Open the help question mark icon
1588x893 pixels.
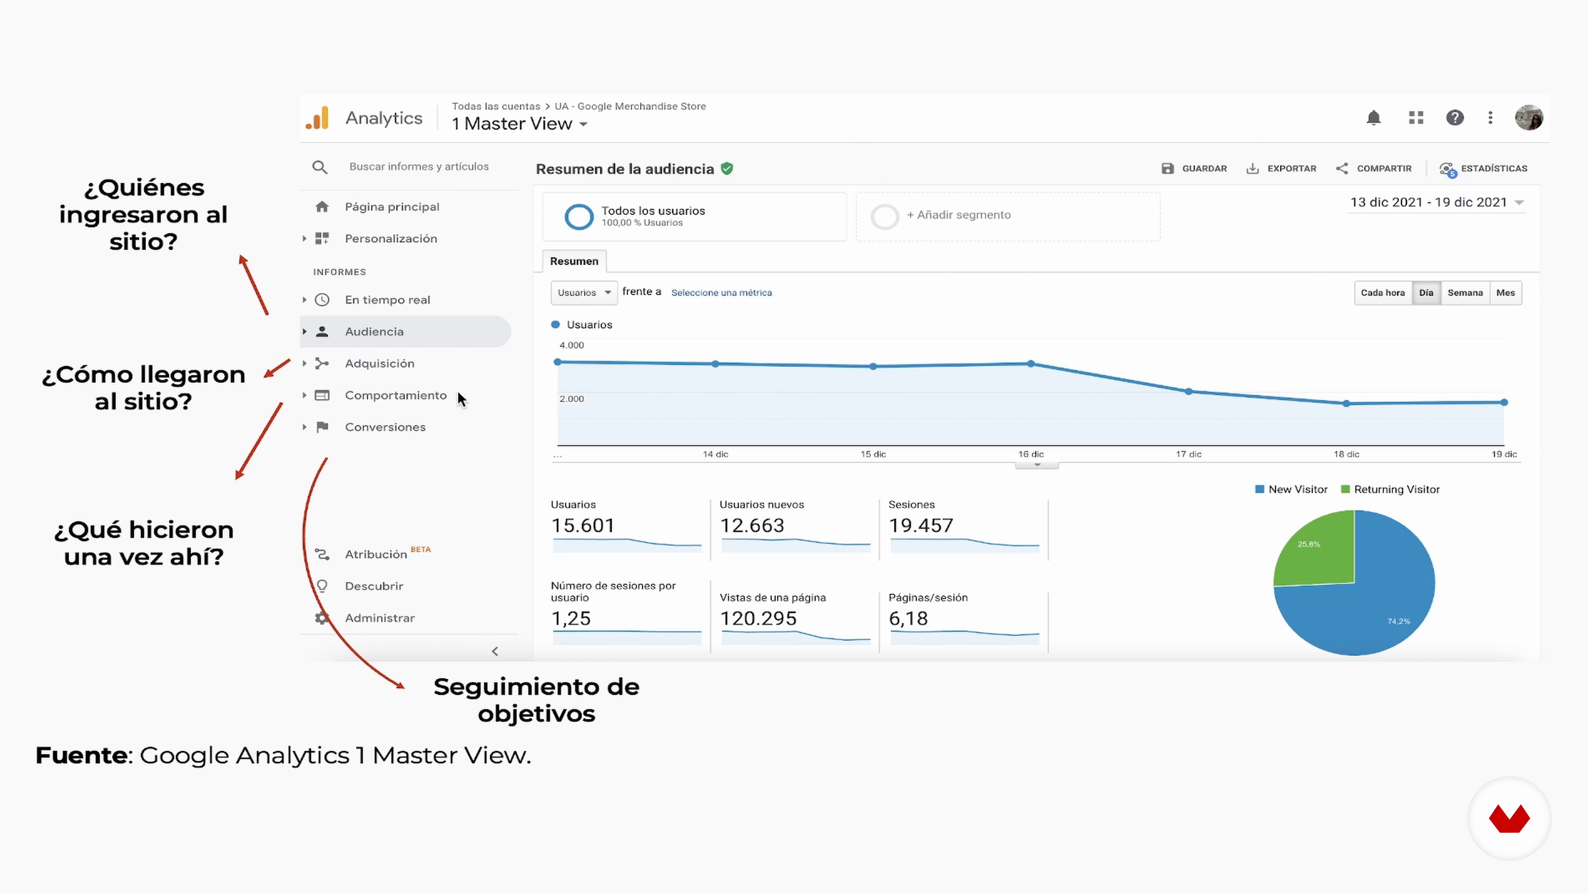[x=1455, y=118]
